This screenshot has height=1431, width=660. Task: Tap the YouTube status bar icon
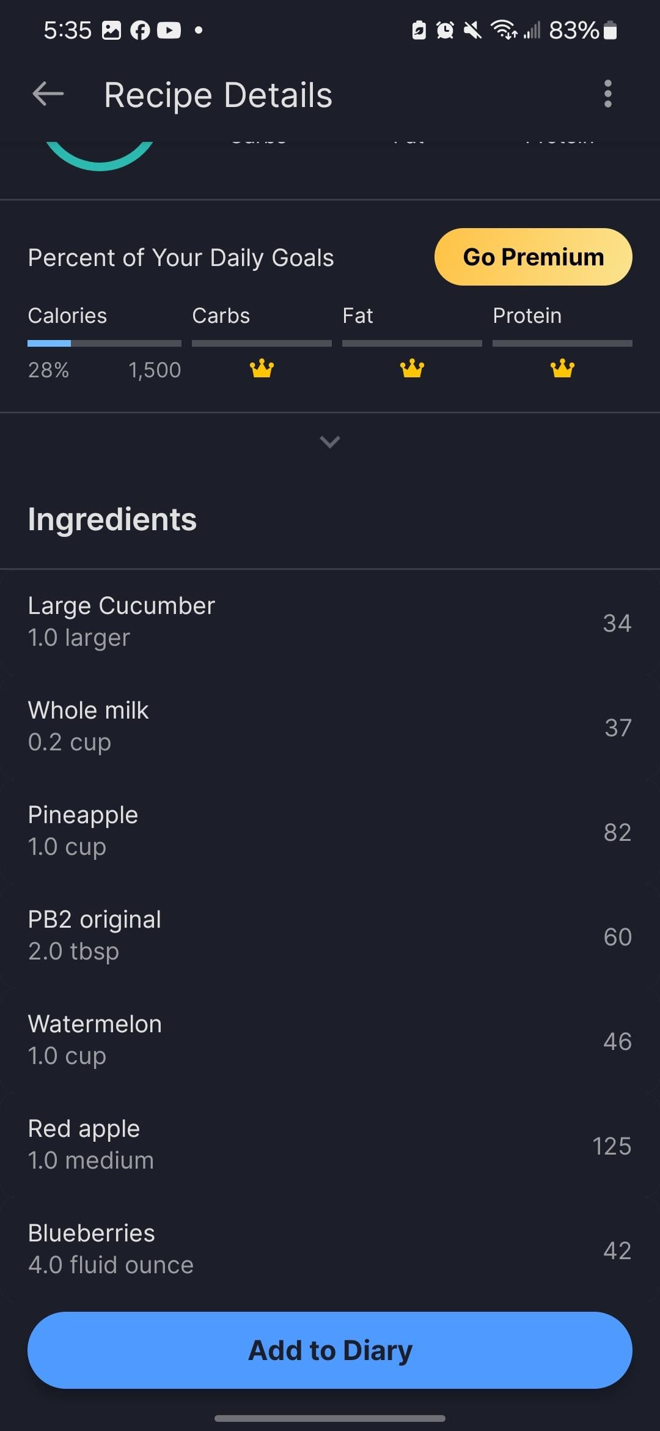tap(169, 30)
